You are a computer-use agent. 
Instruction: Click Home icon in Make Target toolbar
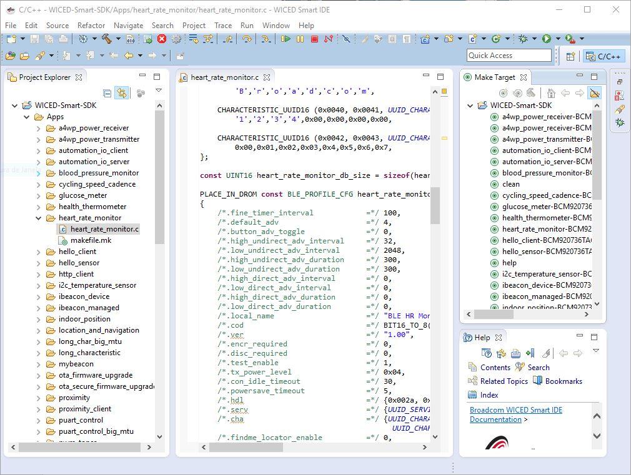[x=550, y=94]
